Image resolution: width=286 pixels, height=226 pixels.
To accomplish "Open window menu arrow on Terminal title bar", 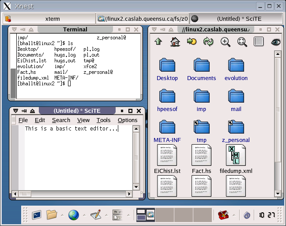I will pos(15,30).
